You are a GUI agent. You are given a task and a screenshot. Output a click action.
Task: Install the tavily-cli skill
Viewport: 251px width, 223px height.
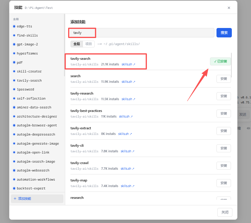point(224,148)
